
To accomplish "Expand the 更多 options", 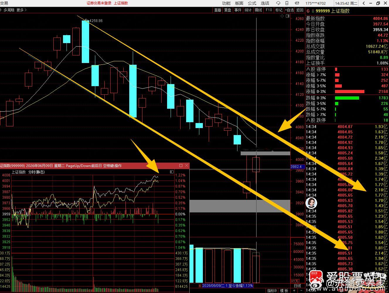I will coord(21,10).
